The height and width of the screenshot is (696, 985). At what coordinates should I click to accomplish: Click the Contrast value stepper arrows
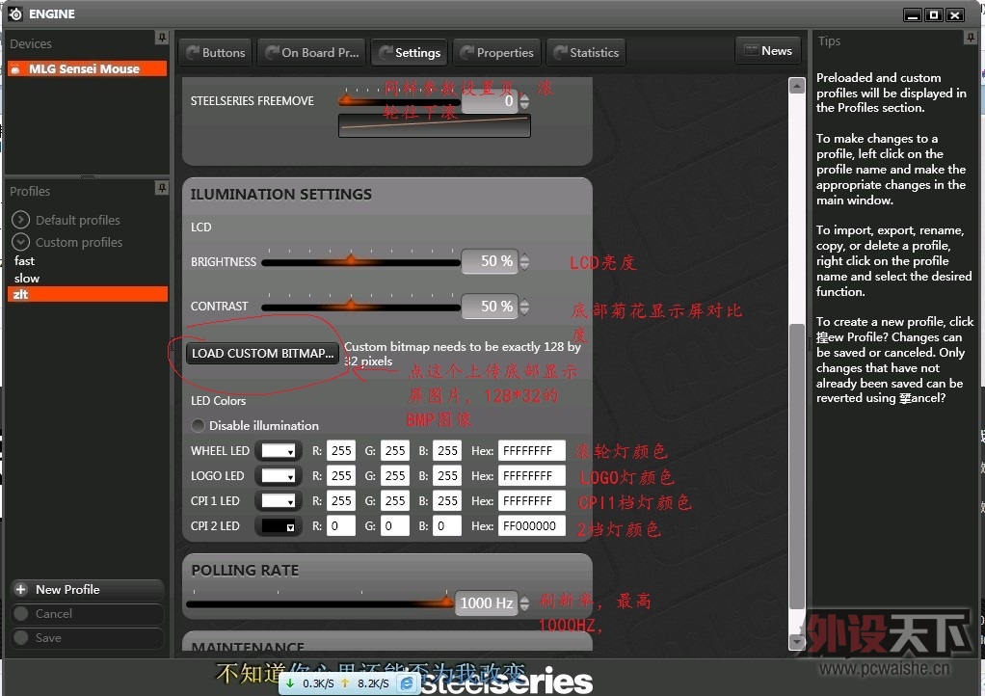point(524,307)
